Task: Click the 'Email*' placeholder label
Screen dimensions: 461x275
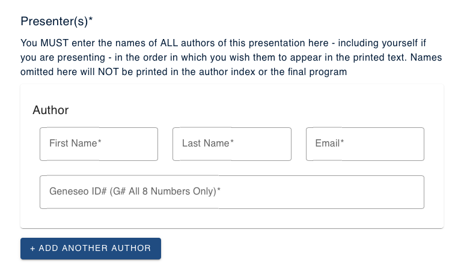Action: tap(329, 144)
